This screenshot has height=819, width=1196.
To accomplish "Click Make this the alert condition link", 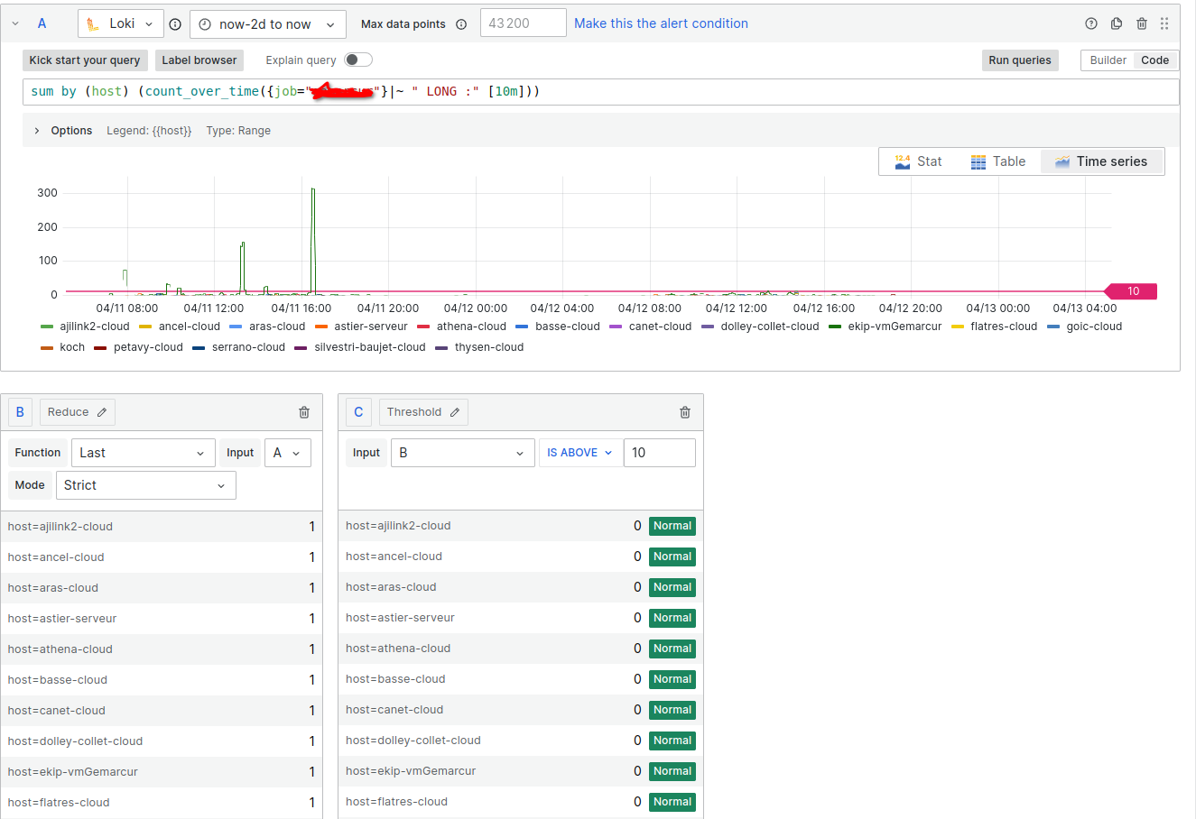I will pos(661,23).
